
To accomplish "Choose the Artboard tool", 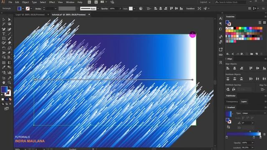I will [4, 78].
